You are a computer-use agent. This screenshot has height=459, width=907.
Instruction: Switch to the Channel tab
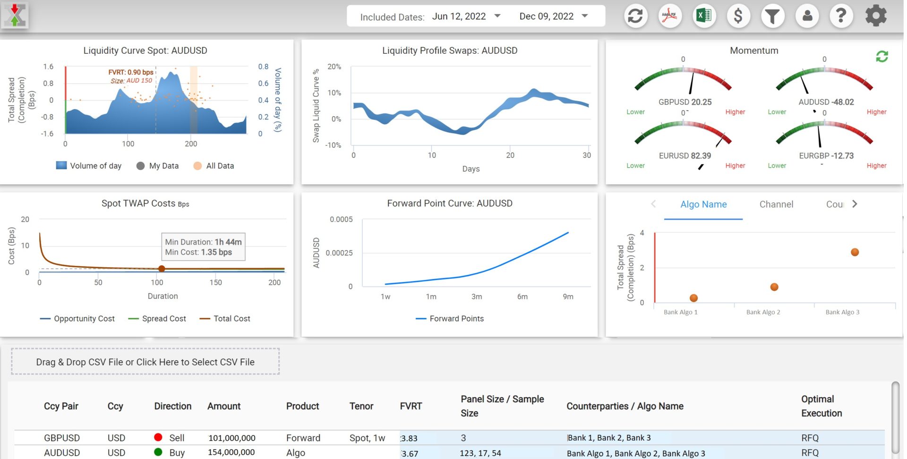(x=776, y=204)
